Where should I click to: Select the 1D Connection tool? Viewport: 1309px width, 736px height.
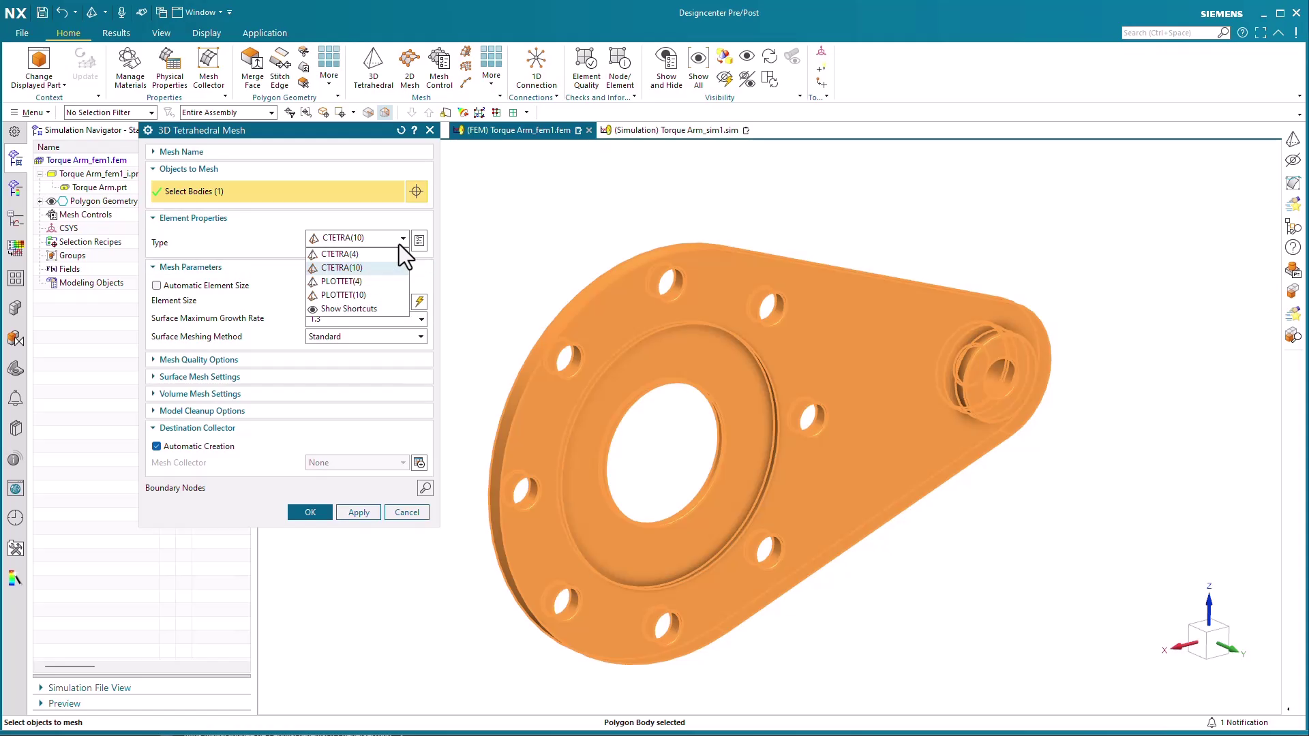536,67
